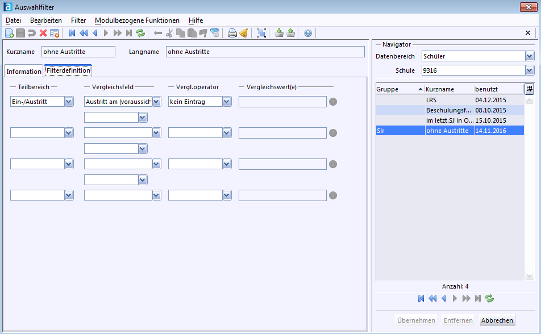Screen dimensions: 541x334
Task: Open help via blue question mark icon
Action: pos(308,33)
